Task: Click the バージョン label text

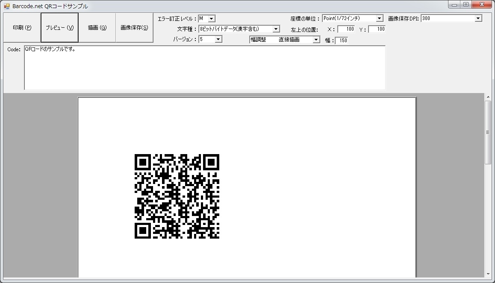Action: [x=185, y=40]
